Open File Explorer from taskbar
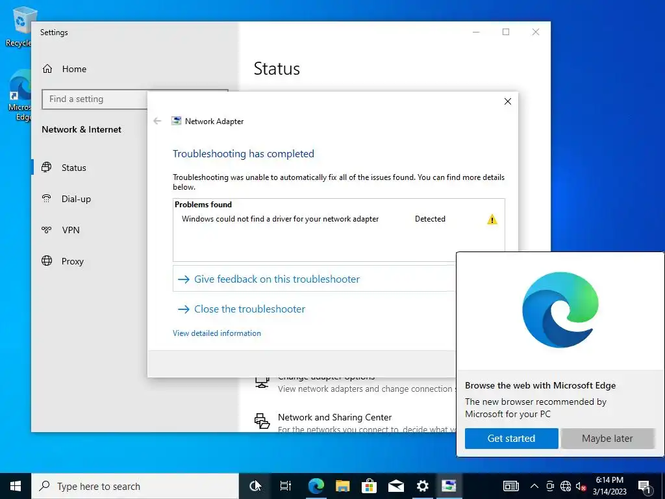The height and width of the screenshot is (499, 665). point(343,486)
